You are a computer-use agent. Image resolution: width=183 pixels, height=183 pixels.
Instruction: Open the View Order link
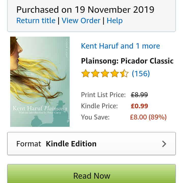coord(81,21)
